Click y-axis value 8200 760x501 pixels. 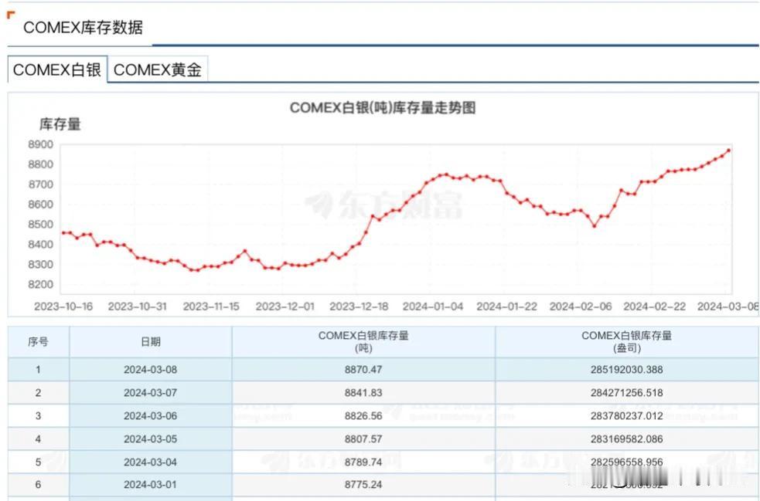(41, 285)
